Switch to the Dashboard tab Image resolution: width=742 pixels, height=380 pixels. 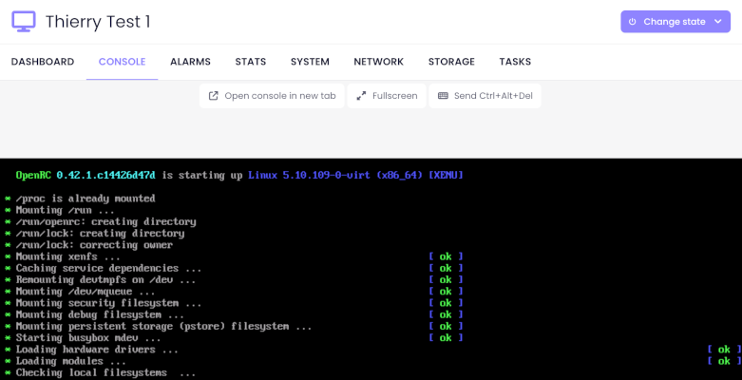coord(43,62)
